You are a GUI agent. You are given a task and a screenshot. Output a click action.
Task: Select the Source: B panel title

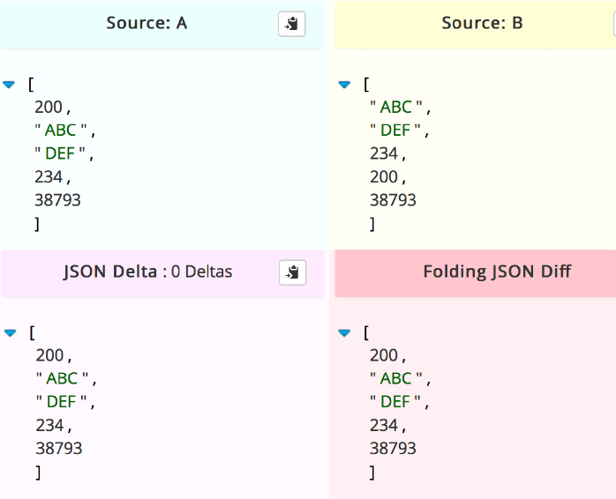pos(482,23)
